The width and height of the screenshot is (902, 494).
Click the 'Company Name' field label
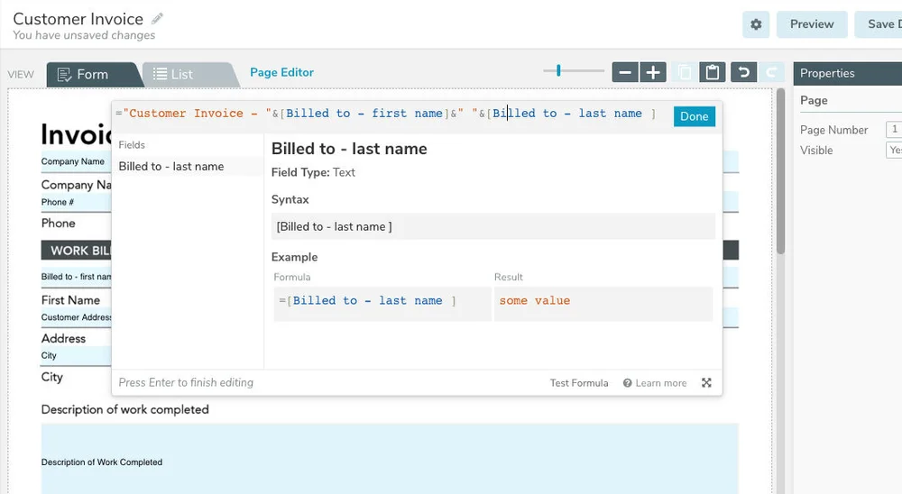coord(72,161)
